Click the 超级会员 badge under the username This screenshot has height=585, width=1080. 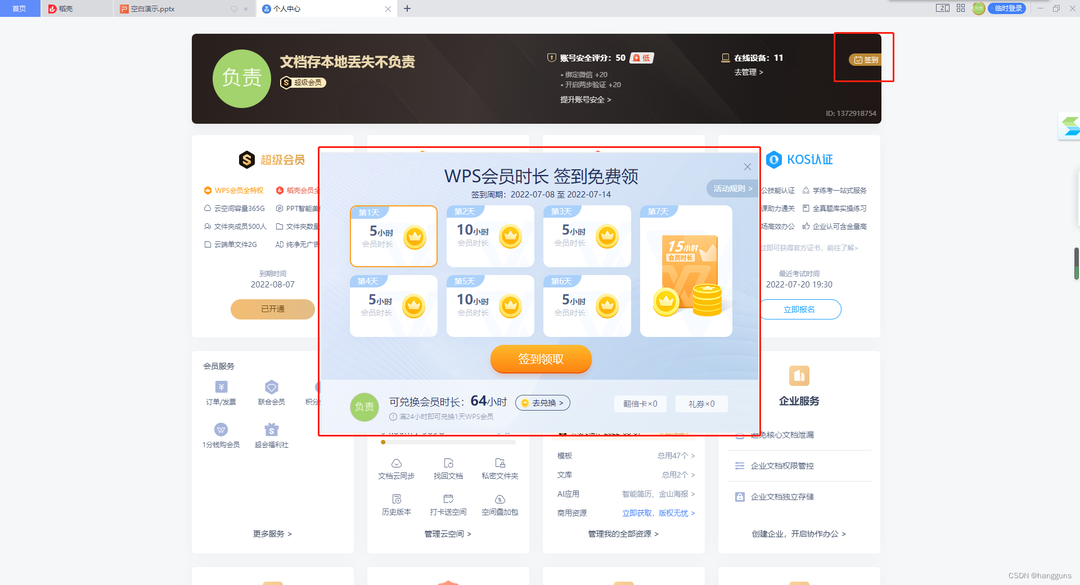click(x=303, y=83)
